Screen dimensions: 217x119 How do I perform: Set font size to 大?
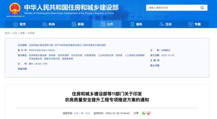[x=77, y=113]
